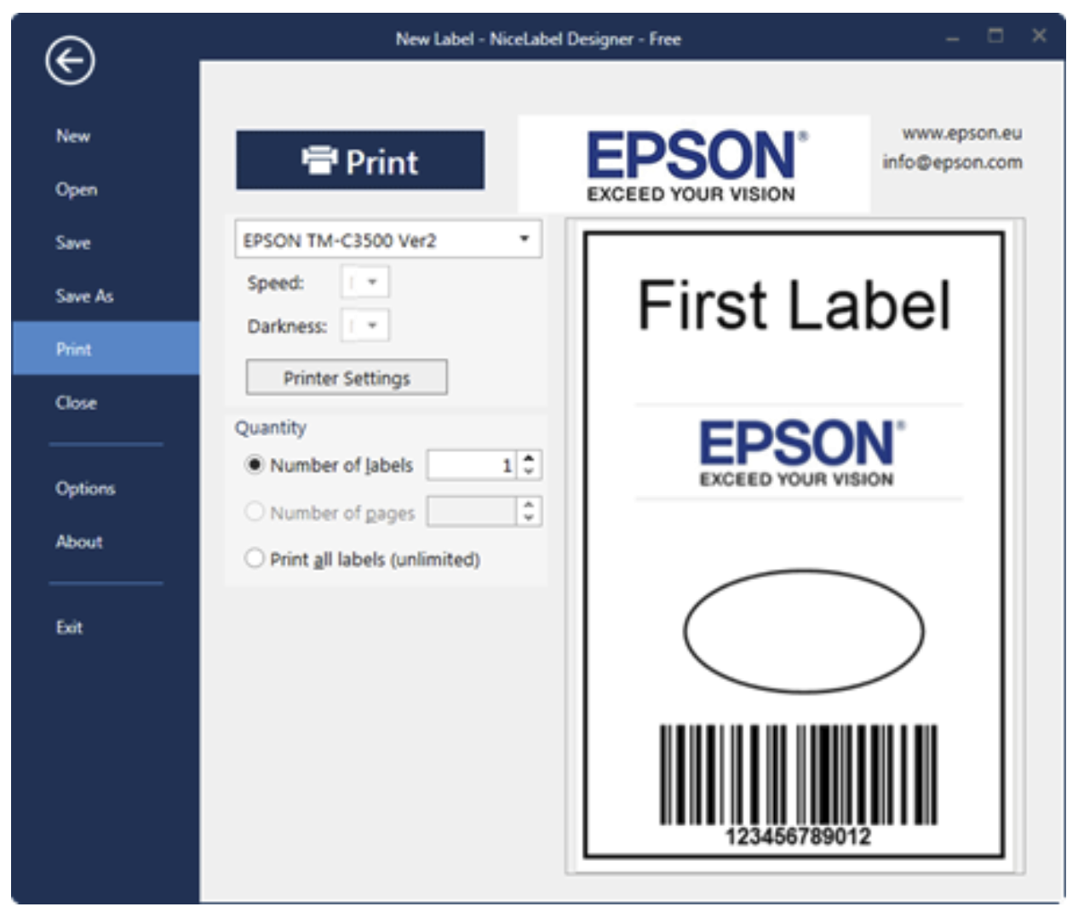Click the First Label text in preview
This screenshot has height=924, width=1084.
[794, 305]
